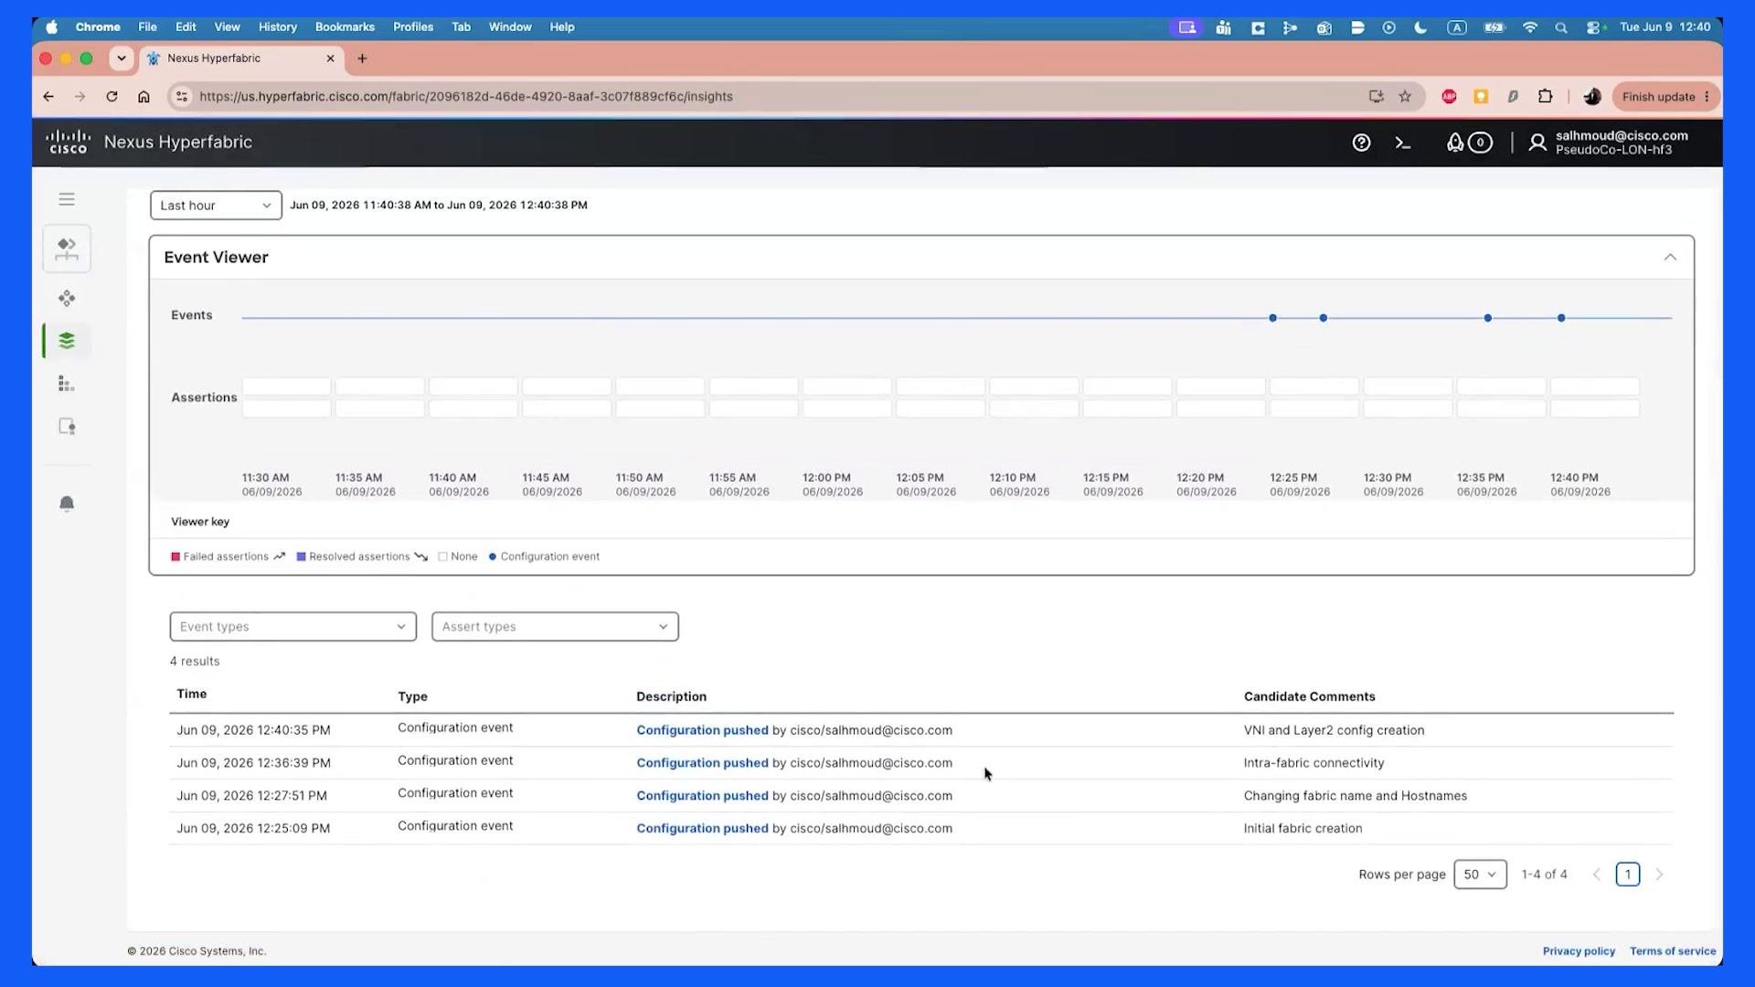Screen dimensions: 1755x987
Task: Switch to the Nexus Hyperfabric tab
Action: (x=241, y=58)
